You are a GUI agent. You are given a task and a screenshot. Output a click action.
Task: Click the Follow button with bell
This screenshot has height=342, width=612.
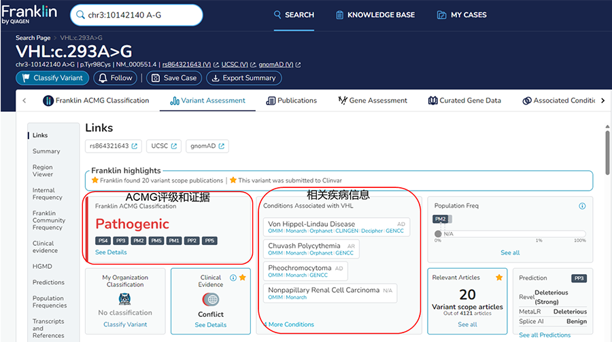coord(116,78)
